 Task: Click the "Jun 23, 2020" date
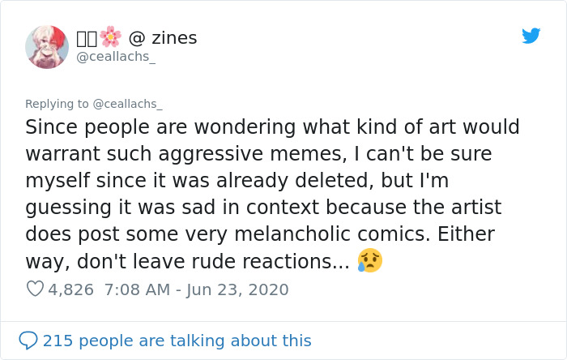click(x=236, y=289)
